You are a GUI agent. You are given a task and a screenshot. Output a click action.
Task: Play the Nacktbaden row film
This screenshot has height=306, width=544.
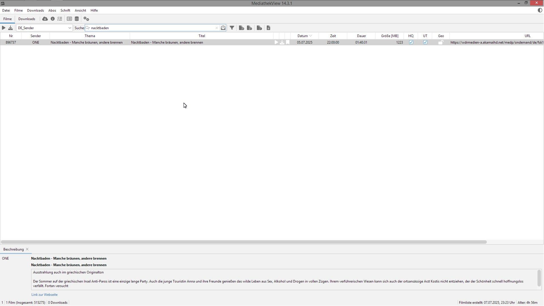click(x=276, y=42)
